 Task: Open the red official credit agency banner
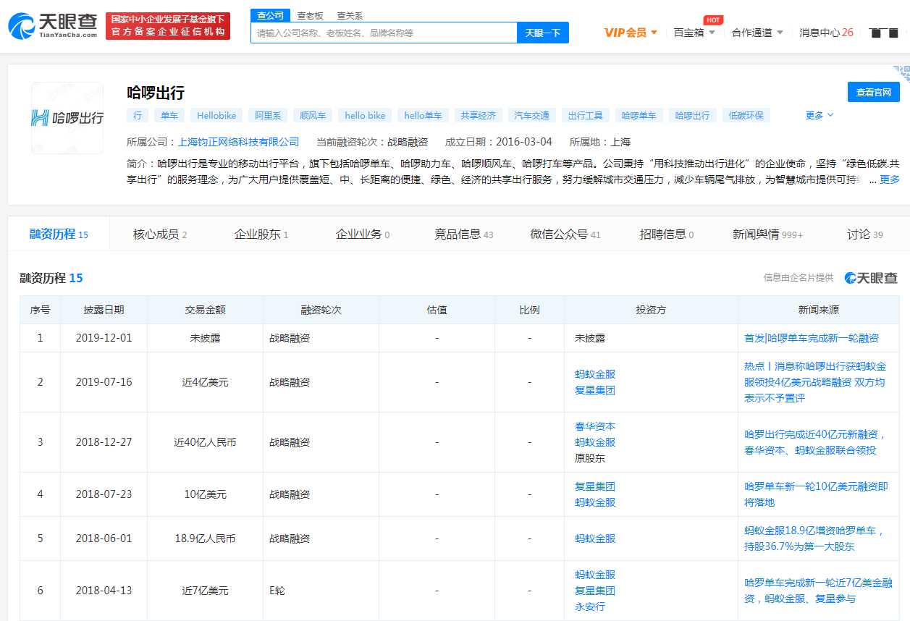168,25
